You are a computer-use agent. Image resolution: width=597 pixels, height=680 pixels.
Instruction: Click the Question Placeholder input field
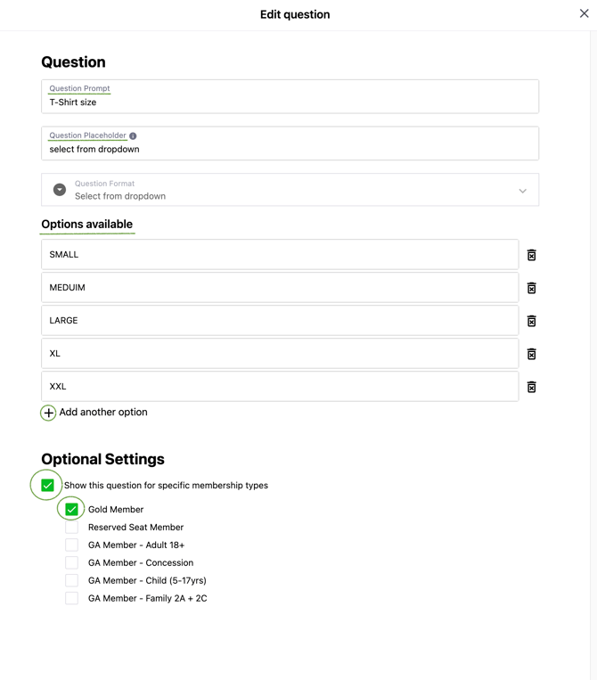290,150
